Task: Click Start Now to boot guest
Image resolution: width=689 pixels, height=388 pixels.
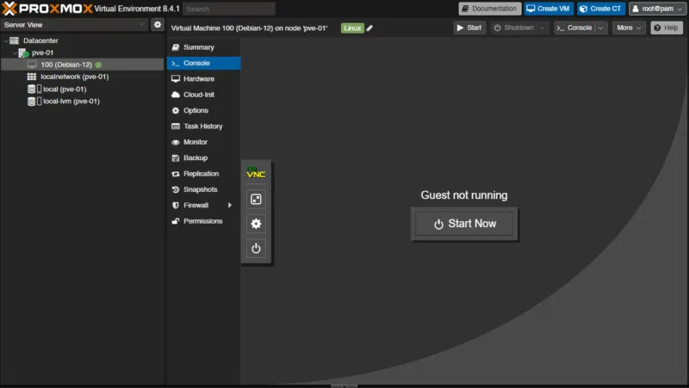Action: pyautogui.click(x=464, y=224)
